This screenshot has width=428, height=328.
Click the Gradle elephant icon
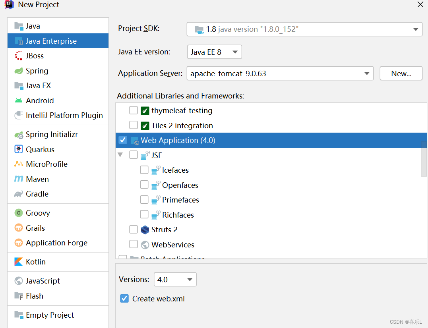point(19,194)
